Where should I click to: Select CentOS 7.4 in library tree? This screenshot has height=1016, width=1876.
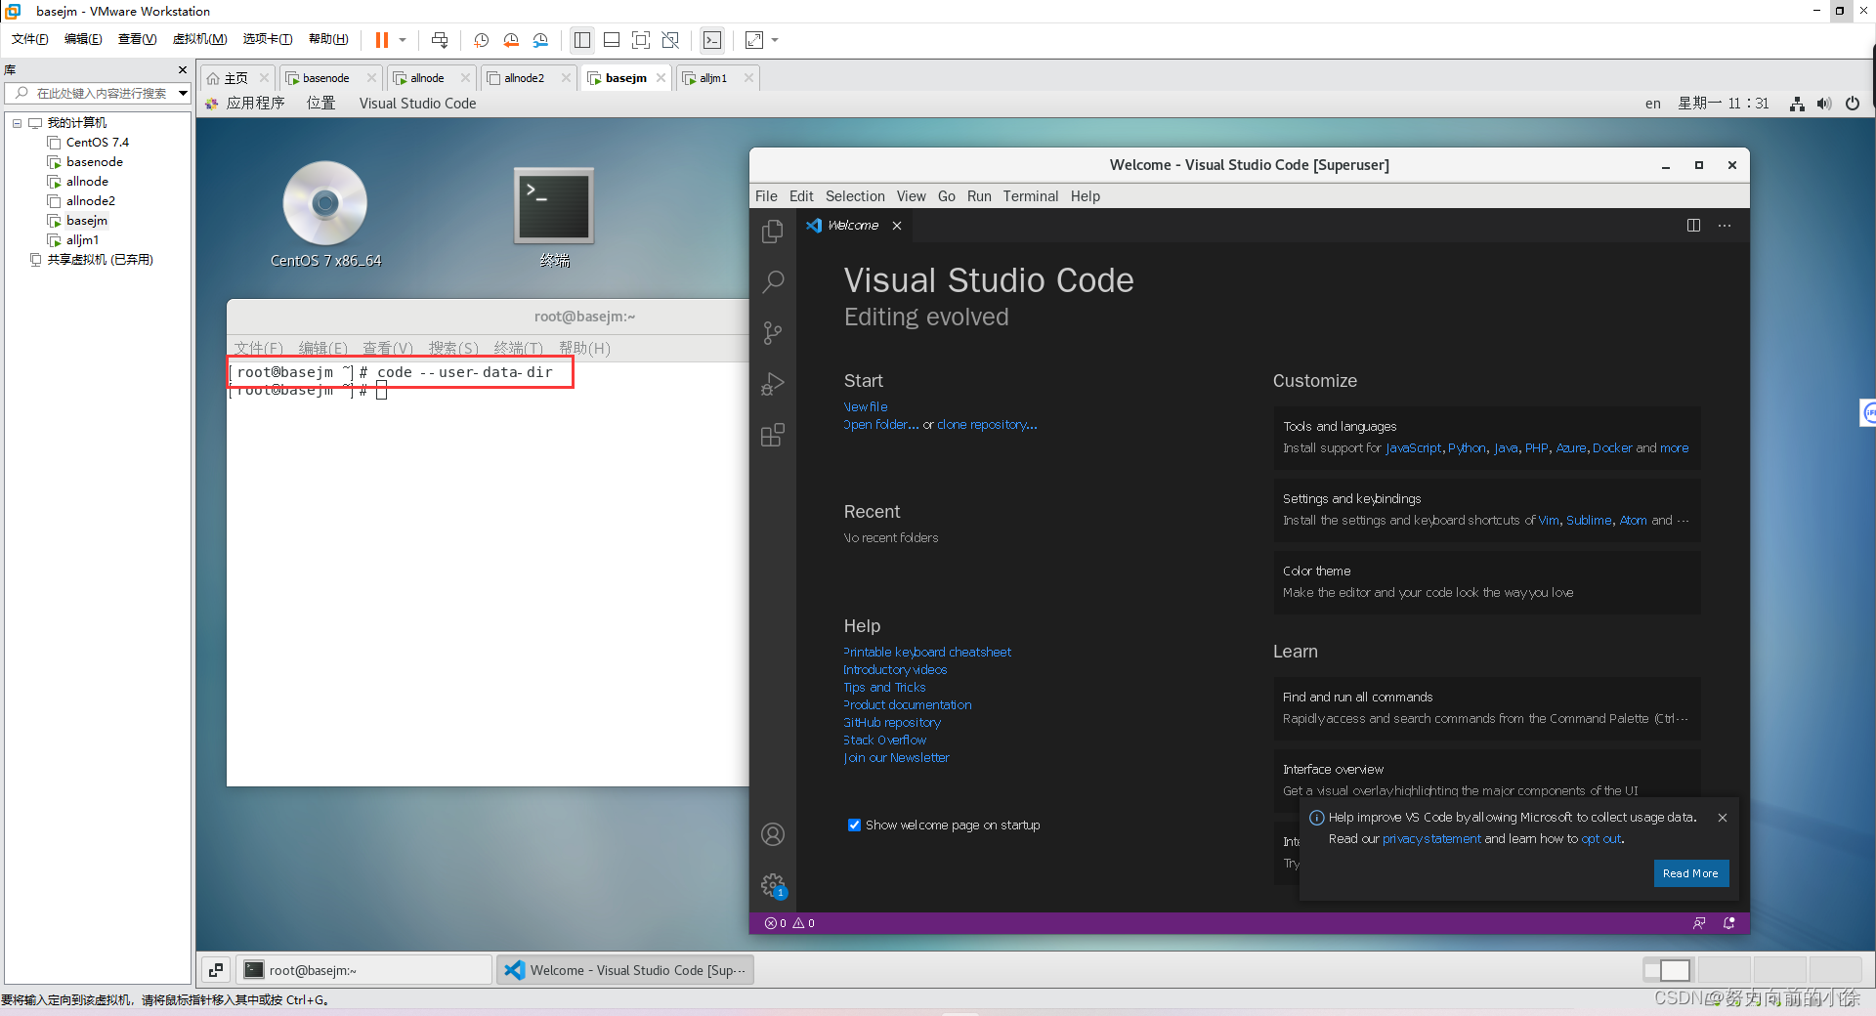pyautogui.click(x=97, y=143)
